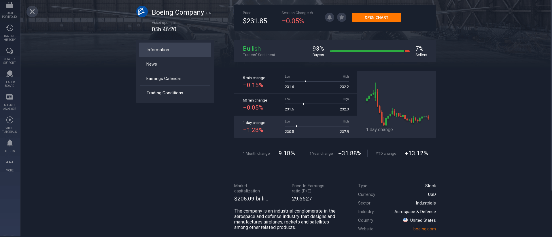This screenshot has width=552, height=237.
Task: Click the Boeing Company title
Action: pyautogui.click(x=178, y=12)
